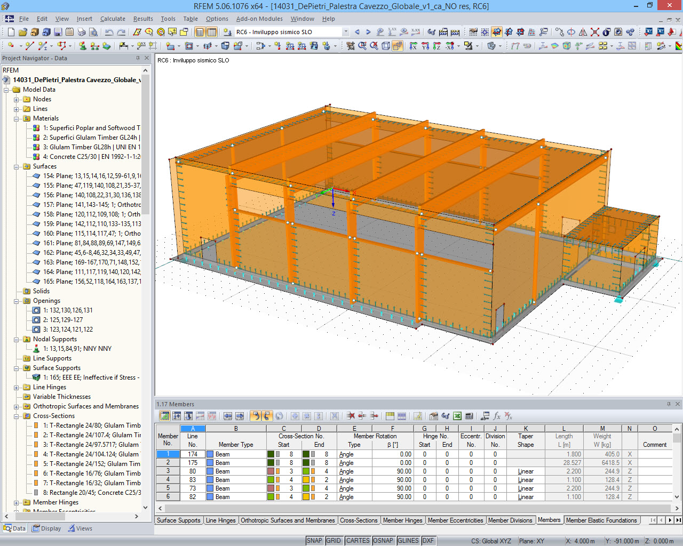The height and width of the screenshot is (546, 683).
Task: Click the view in X direction icon
Action: [x=412, y=46]
